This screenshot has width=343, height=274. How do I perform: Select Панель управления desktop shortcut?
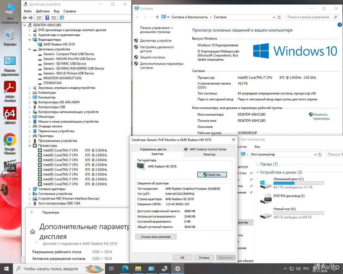10,66
